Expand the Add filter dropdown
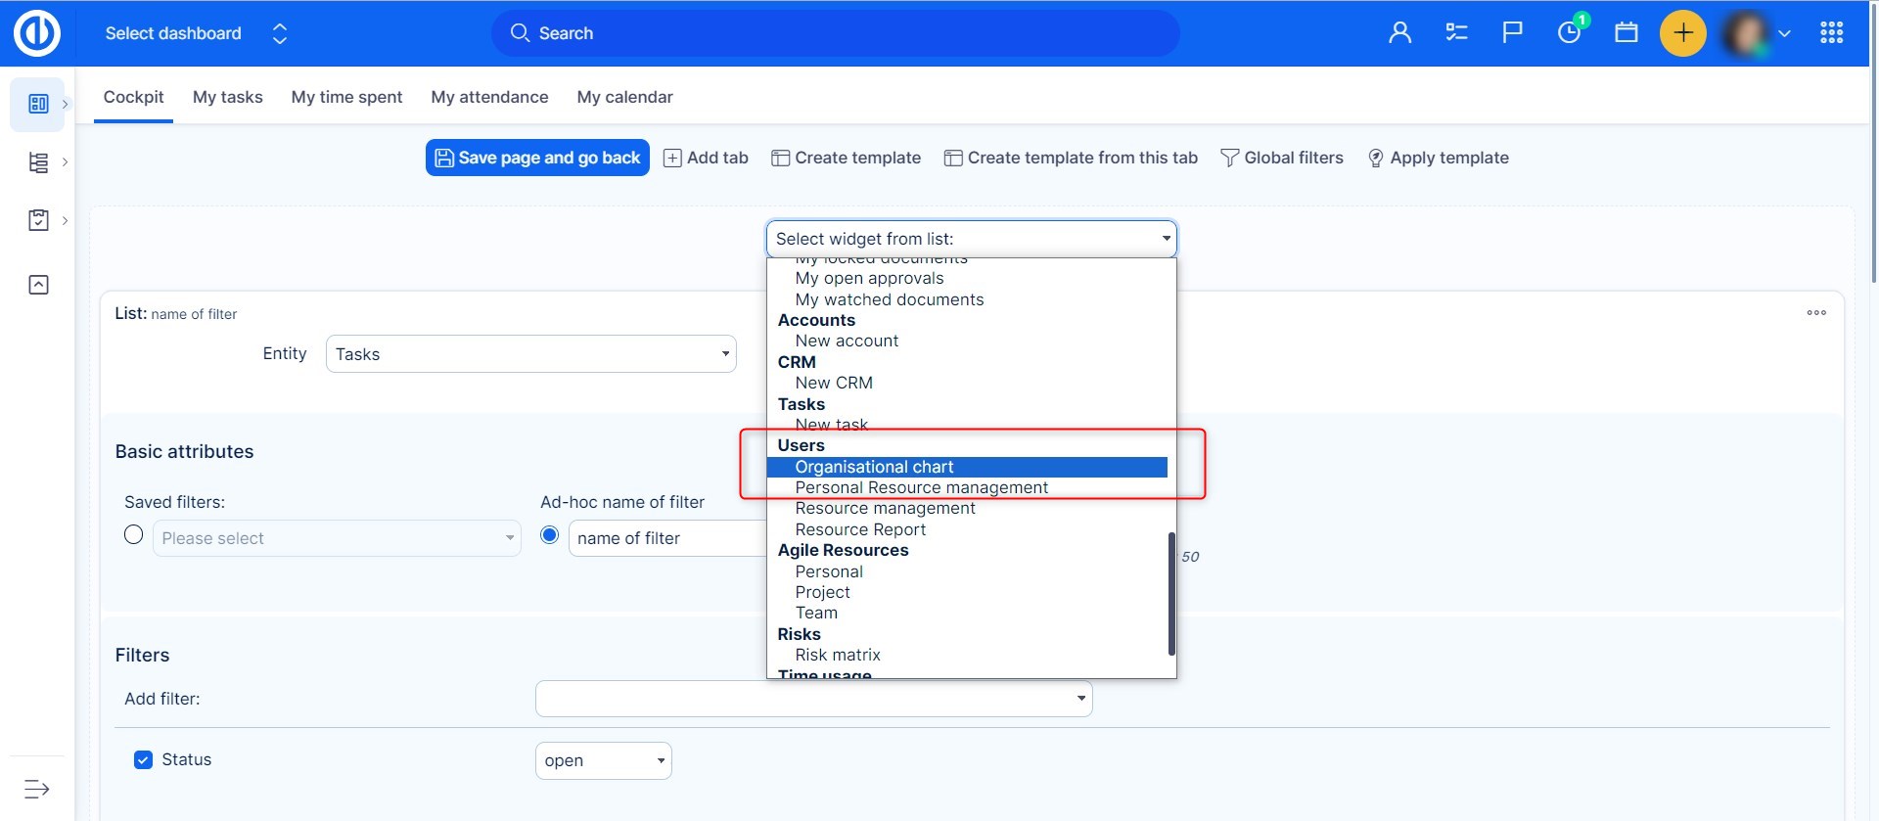 click(x=813, y=699)
